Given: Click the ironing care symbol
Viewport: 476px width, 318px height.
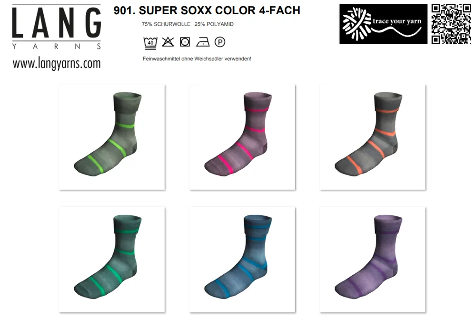Looking at the screenshot, I should click(202, 42).
